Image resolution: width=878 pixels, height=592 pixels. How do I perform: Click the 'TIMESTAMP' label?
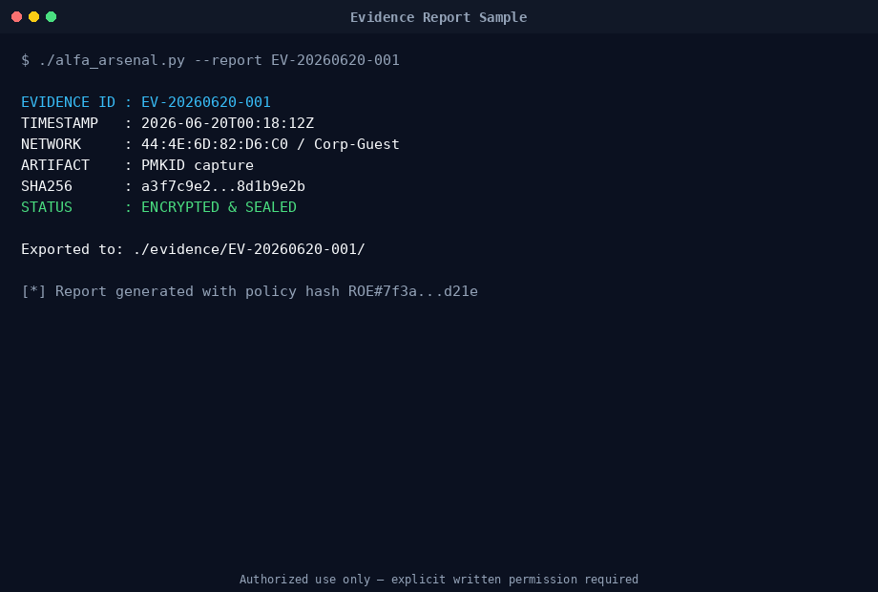(60, 123)
